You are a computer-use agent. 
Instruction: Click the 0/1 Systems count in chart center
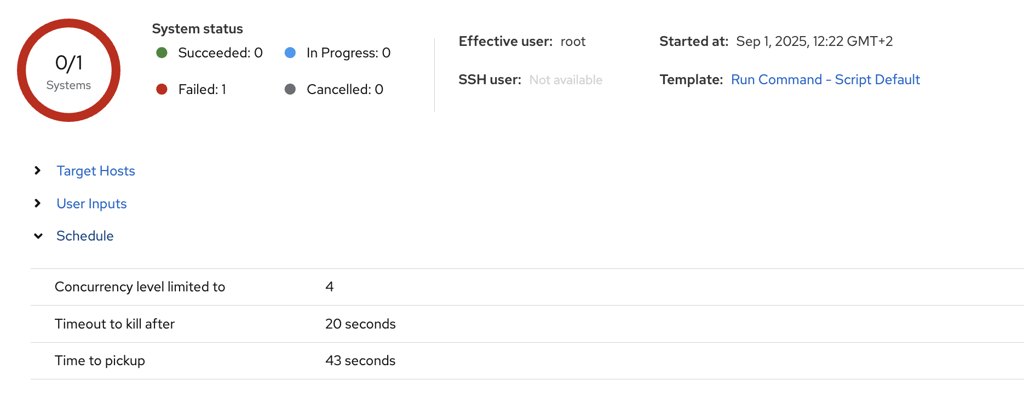pyautogui.click(x=68, y=71)
